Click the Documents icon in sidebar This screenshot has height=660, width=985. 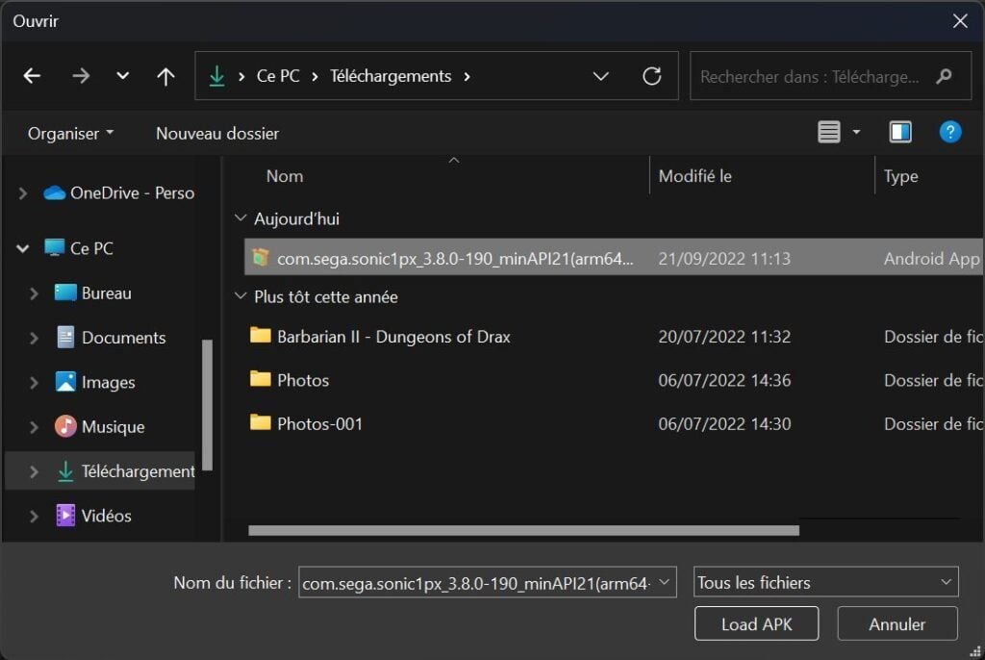click(65, 337)
